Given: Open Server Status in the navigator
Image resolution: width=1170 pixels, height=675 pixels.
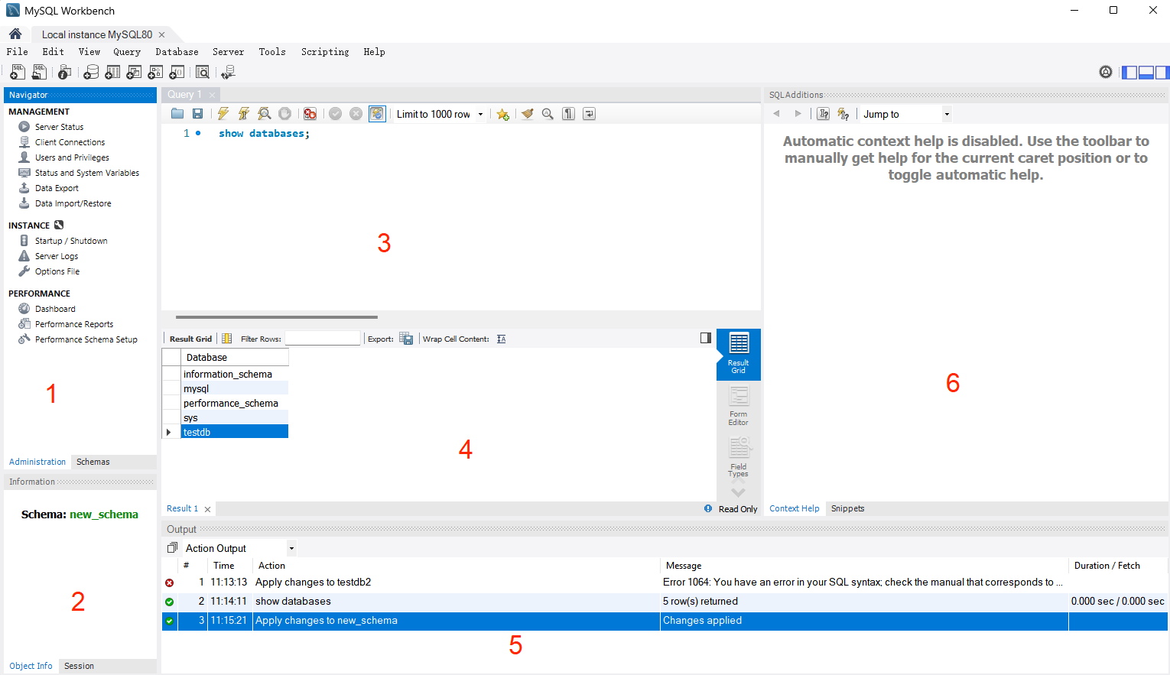Looking at the screenshot, I should tap(59, 127).
